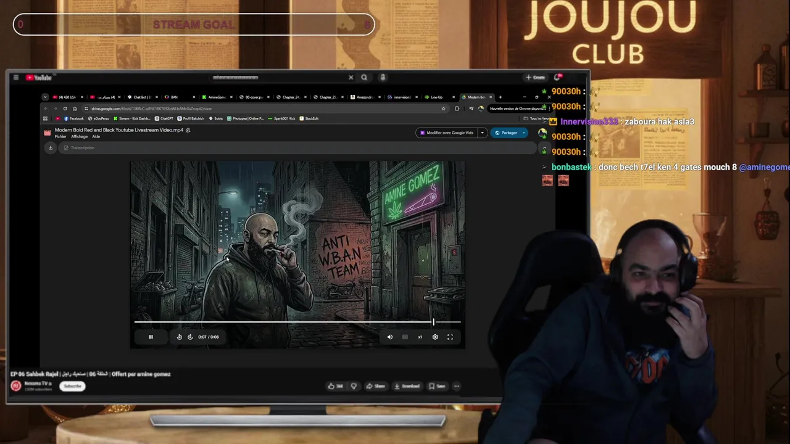Open the eDocPerso bookmark

point(99,118)
